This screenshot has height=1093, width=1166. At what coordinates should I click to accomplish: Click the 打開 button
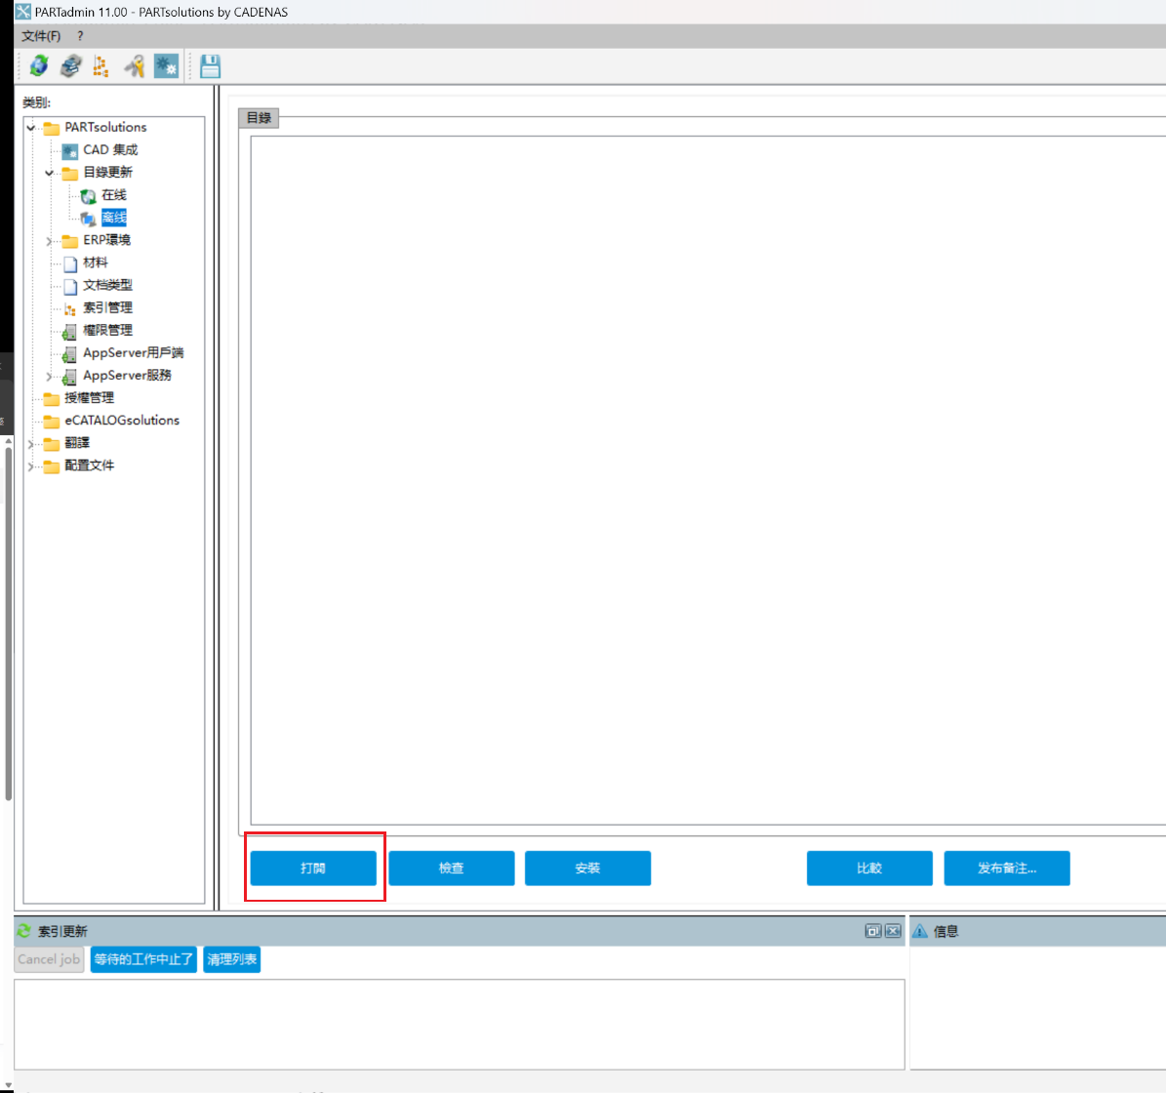(x=313, y=868)
